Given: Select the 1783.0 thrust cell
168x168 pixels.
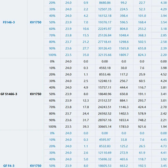Looking at the screenshot, I should pyautogui.click(x=124, y=127).
